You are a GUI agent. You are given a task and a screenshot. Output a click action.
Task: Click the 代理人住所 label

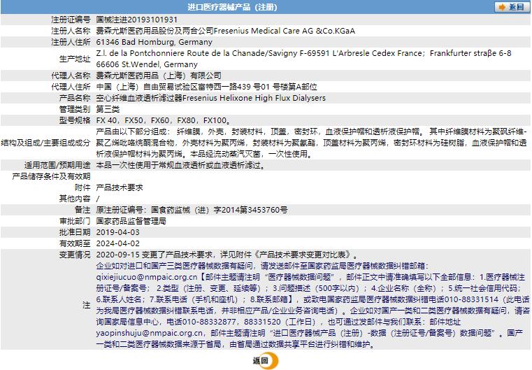click(x=71, y=87)
